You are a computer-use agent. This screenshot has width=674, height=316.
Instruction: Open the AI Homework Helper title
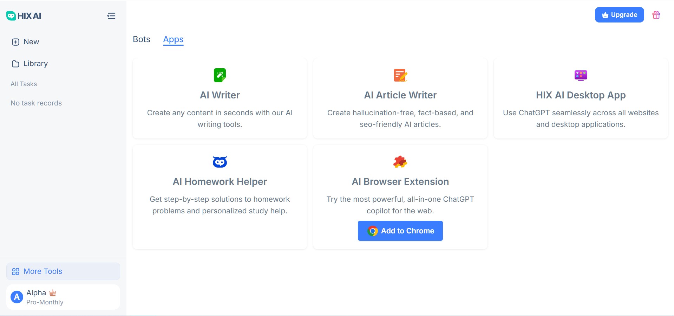220,182
